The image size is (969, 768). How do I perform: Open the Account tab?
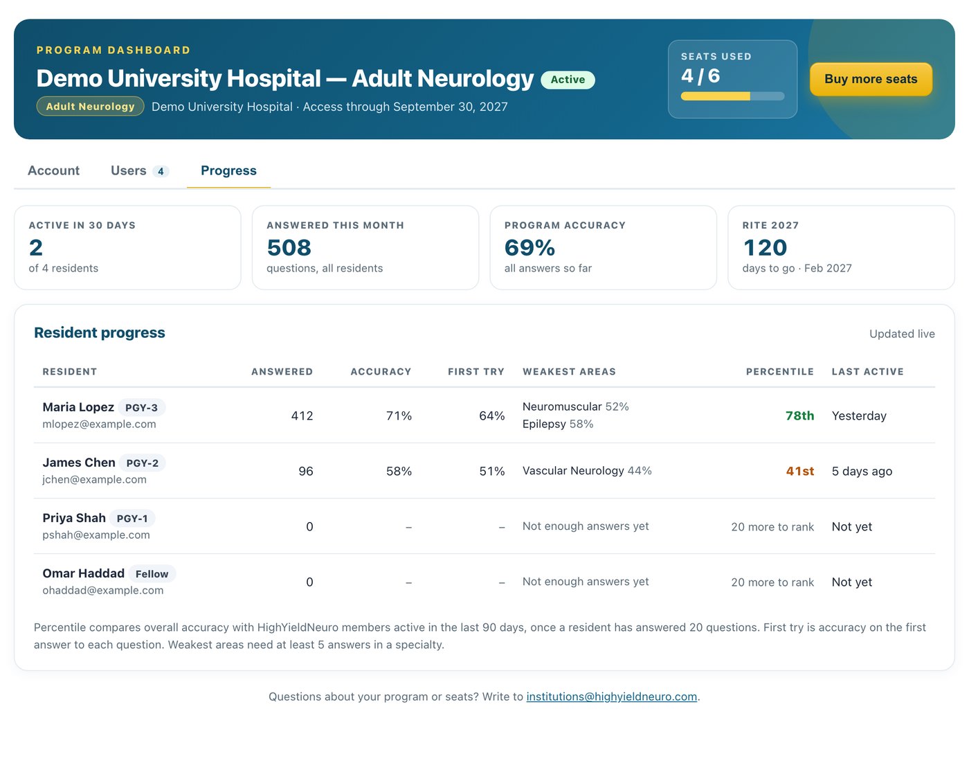click(53, 171)
